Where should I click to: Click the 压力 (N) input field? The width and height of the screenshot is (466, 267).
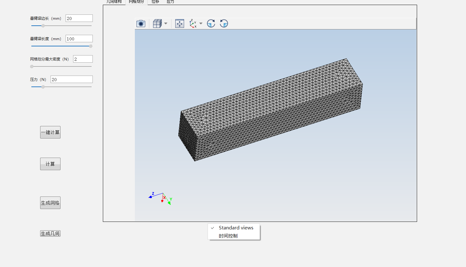tap(71, 79)
